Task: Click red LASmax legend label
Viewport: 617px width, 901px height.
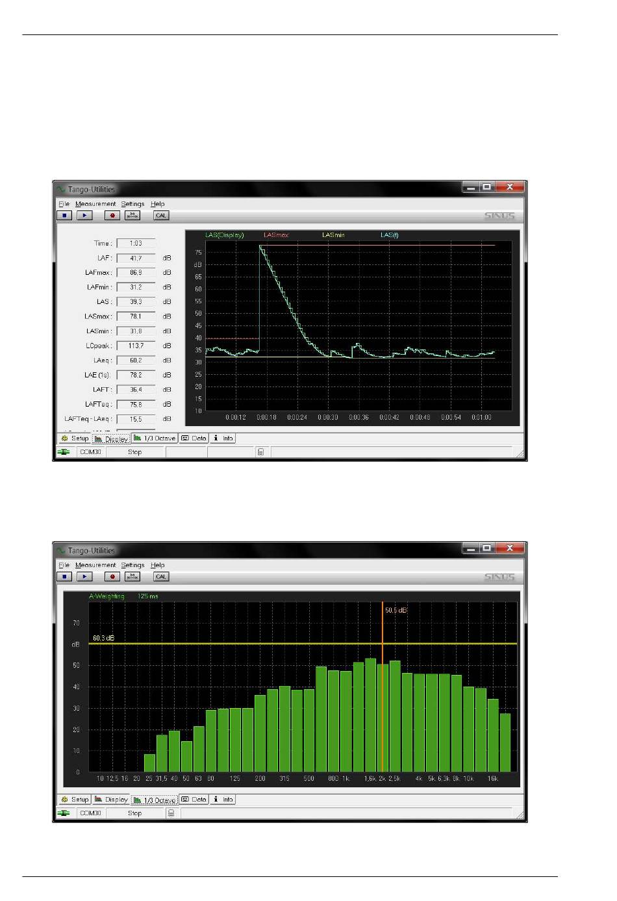Action: (276, 235)
